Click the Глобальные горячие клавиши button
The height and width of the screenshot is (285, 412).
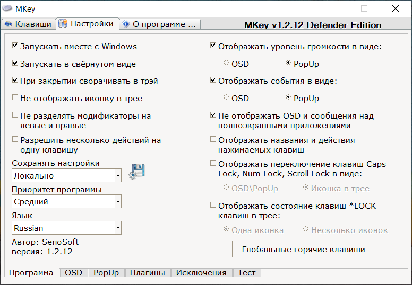[303, 249]
